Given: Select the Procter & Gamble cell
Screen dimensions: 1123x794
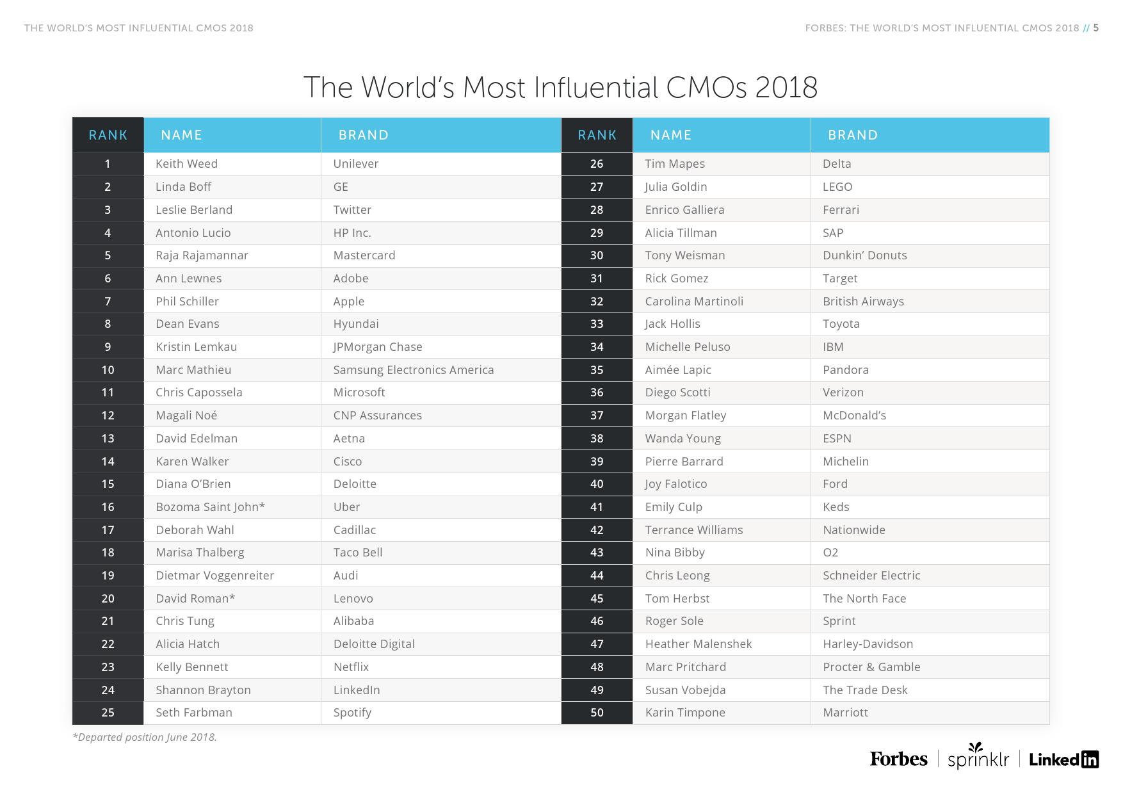Looking at the screenshot, I should pyautogui.click(x=871, y=667).
